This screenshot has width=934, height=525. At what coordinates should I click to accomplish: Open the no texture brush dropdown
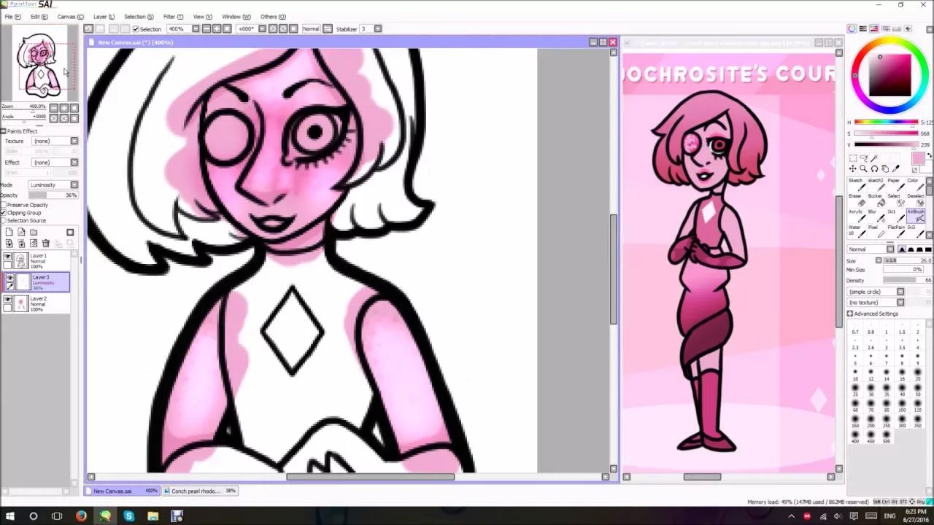coord(876,303)
